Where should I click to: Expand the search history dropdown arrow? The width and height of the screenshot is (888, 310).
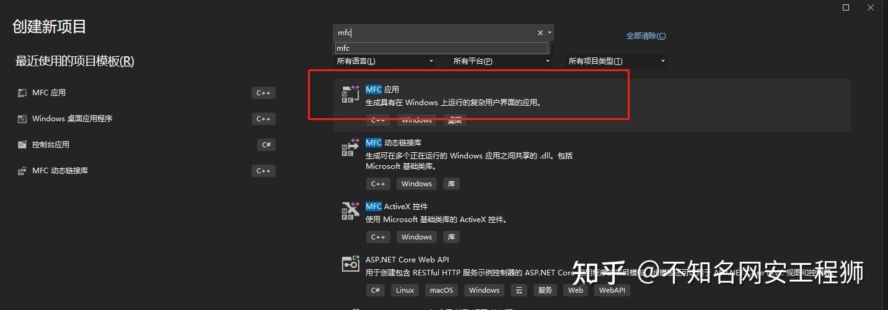550,33
